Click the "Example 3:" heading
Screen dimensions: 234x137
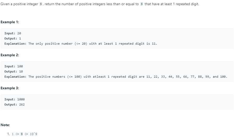click(x=10, y=88)
